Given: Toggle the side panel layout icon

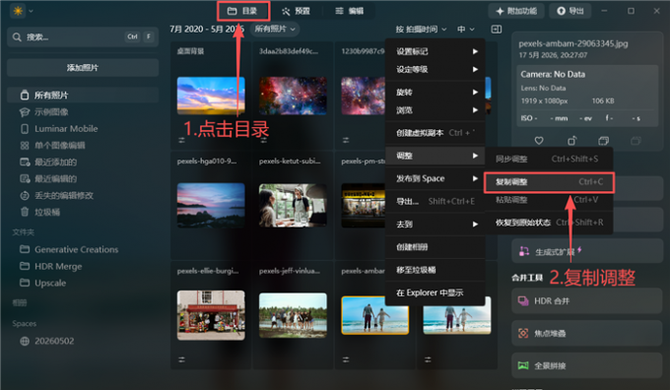Looking at the screenshot, I should click(x=496, y=29).
